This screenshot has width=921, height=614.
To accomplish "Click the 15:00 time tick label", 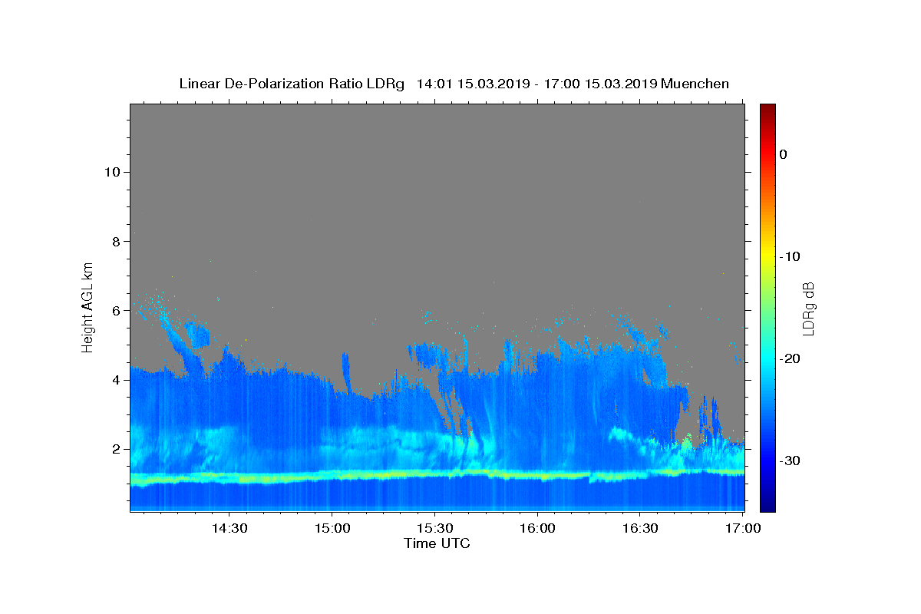I will tap(332, 529).
